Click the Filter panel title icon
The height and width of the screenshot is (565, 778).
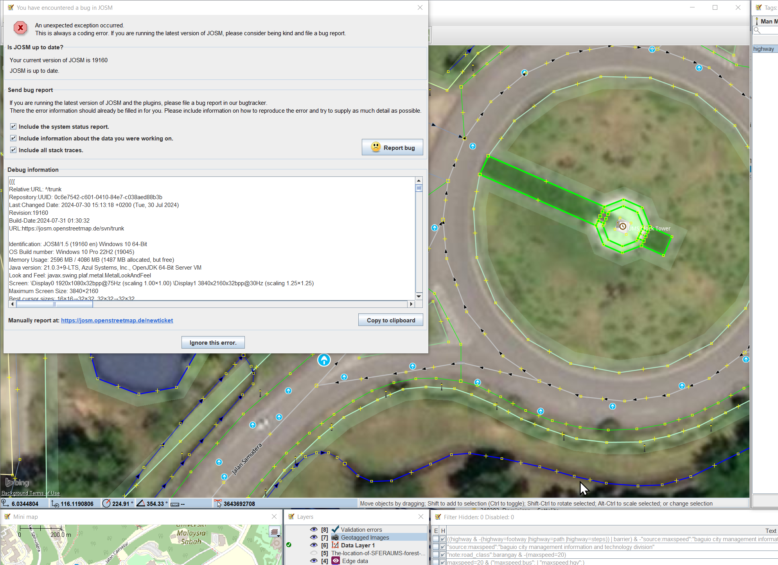click(x=438, y=517)
